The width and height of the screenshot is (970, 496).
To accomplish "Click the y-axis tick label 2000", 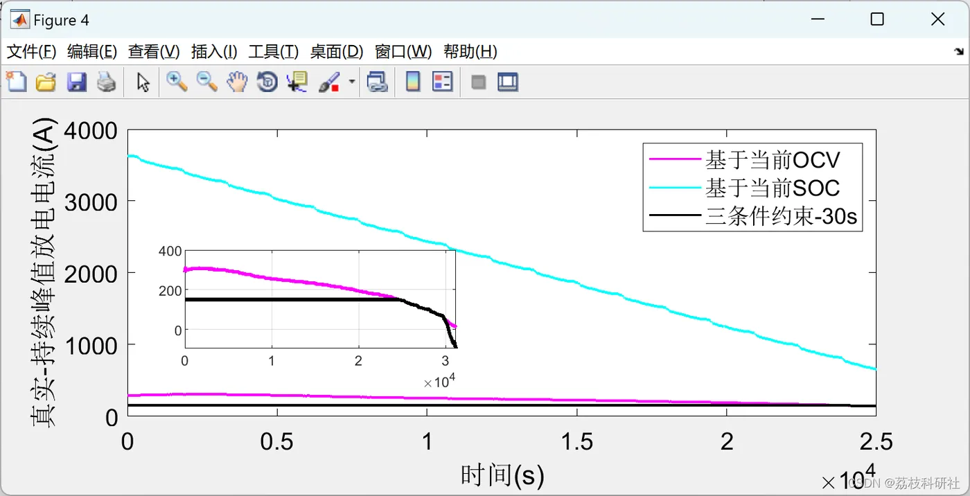I will pyautogui.click(x=92, y=274).
